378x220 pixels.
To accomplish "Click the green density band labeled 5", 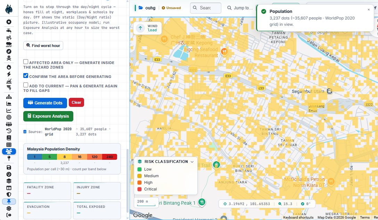I will tap(49, 157).
